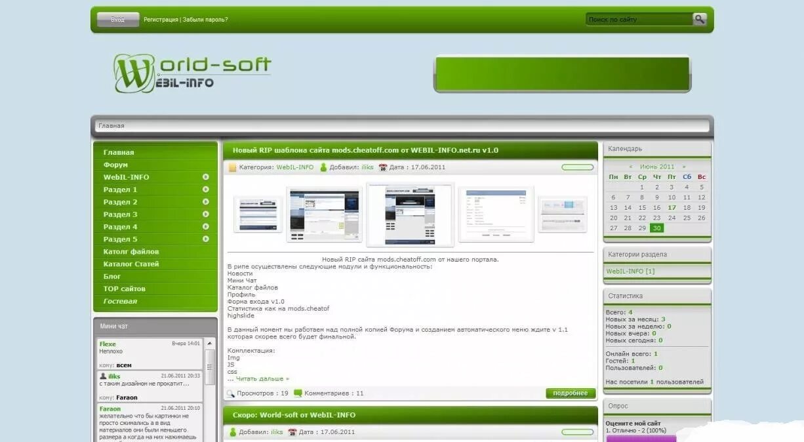
Task: Click the Вход login button at top left
Action: coord(117,19)
